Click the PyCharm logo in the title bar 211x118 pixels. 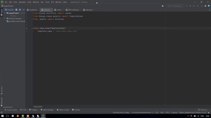tap(2, 2)
